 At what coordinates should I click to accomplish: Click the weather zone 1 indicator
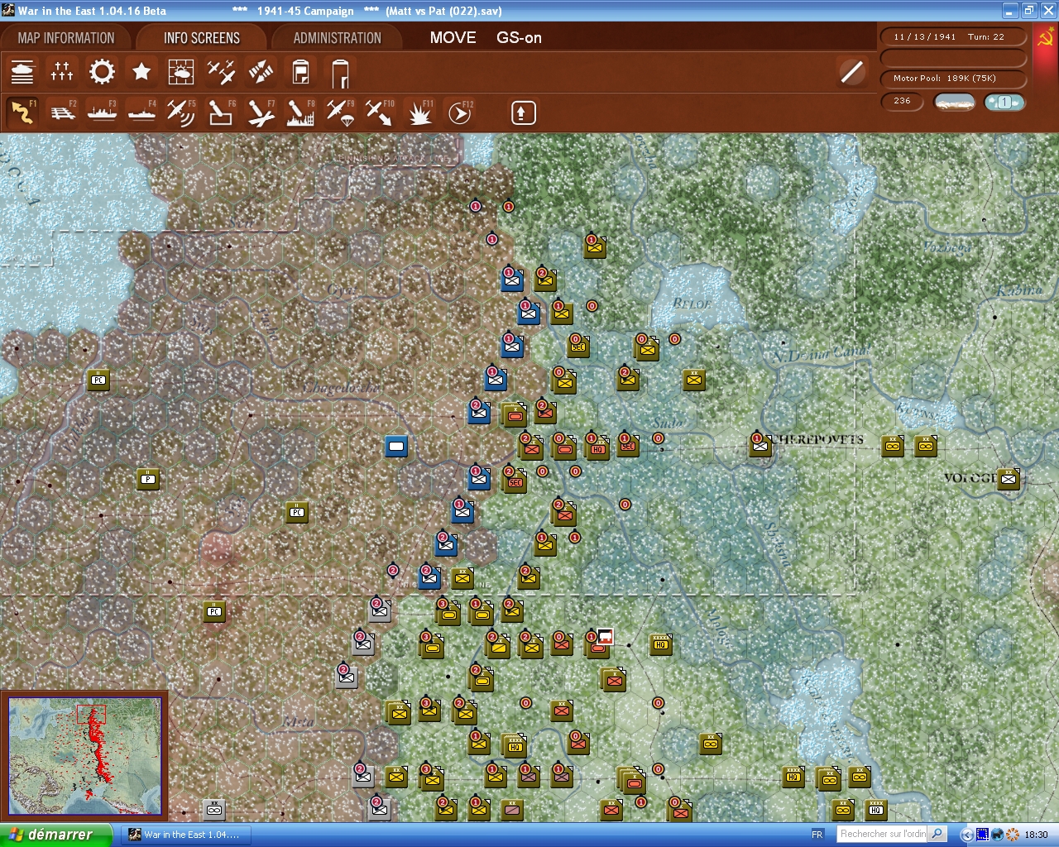tap(1004, 102)
